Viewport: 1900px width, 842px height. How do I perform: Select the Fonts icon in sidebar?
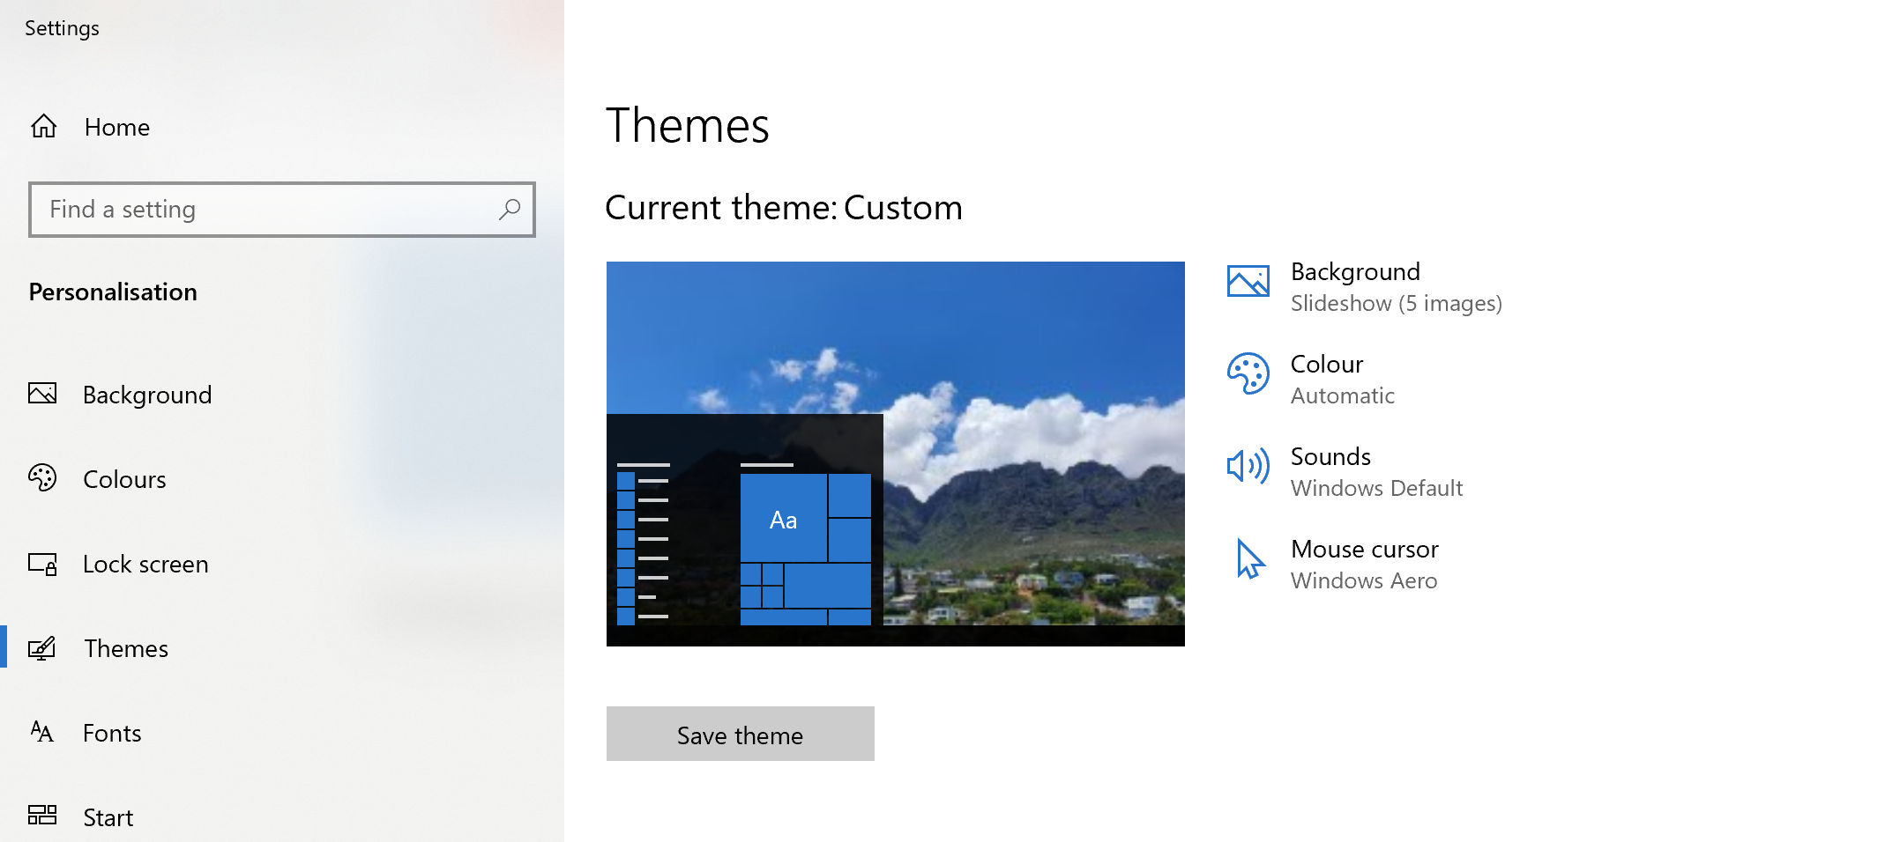tap(42, 733)
